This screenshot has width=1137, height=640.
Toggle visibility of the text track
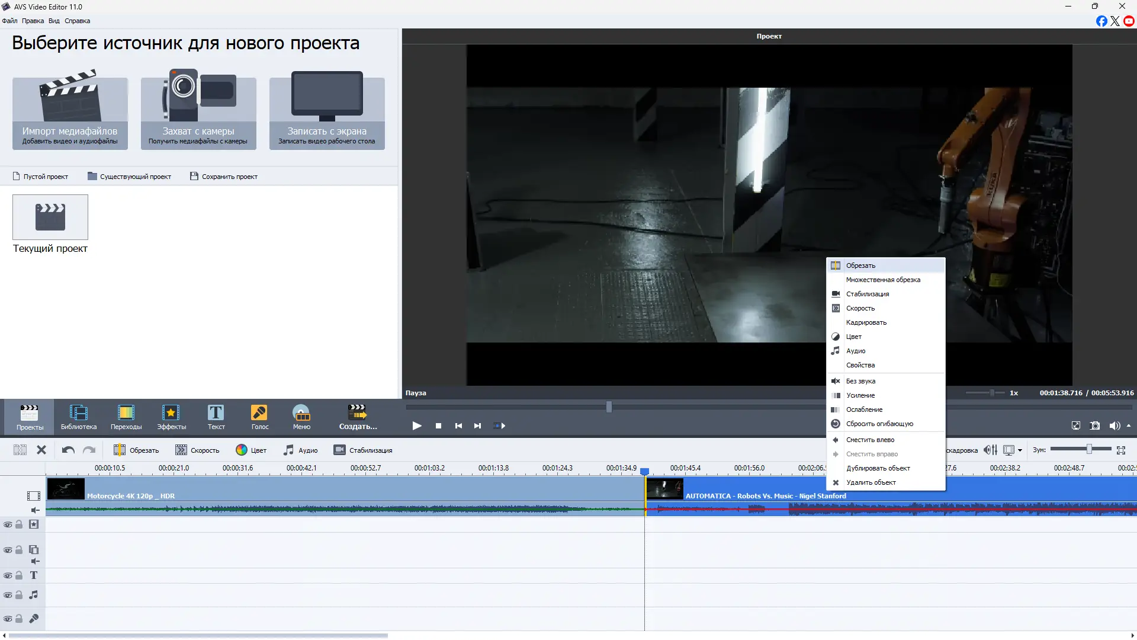(8, 575)
